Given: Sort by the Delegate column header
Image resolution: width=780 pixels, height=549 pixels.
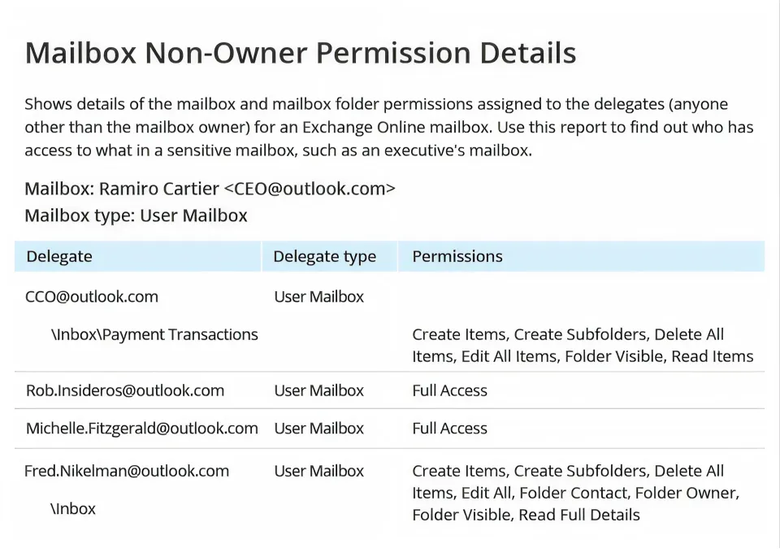Looking at the screenshot, I should [59, 256].
